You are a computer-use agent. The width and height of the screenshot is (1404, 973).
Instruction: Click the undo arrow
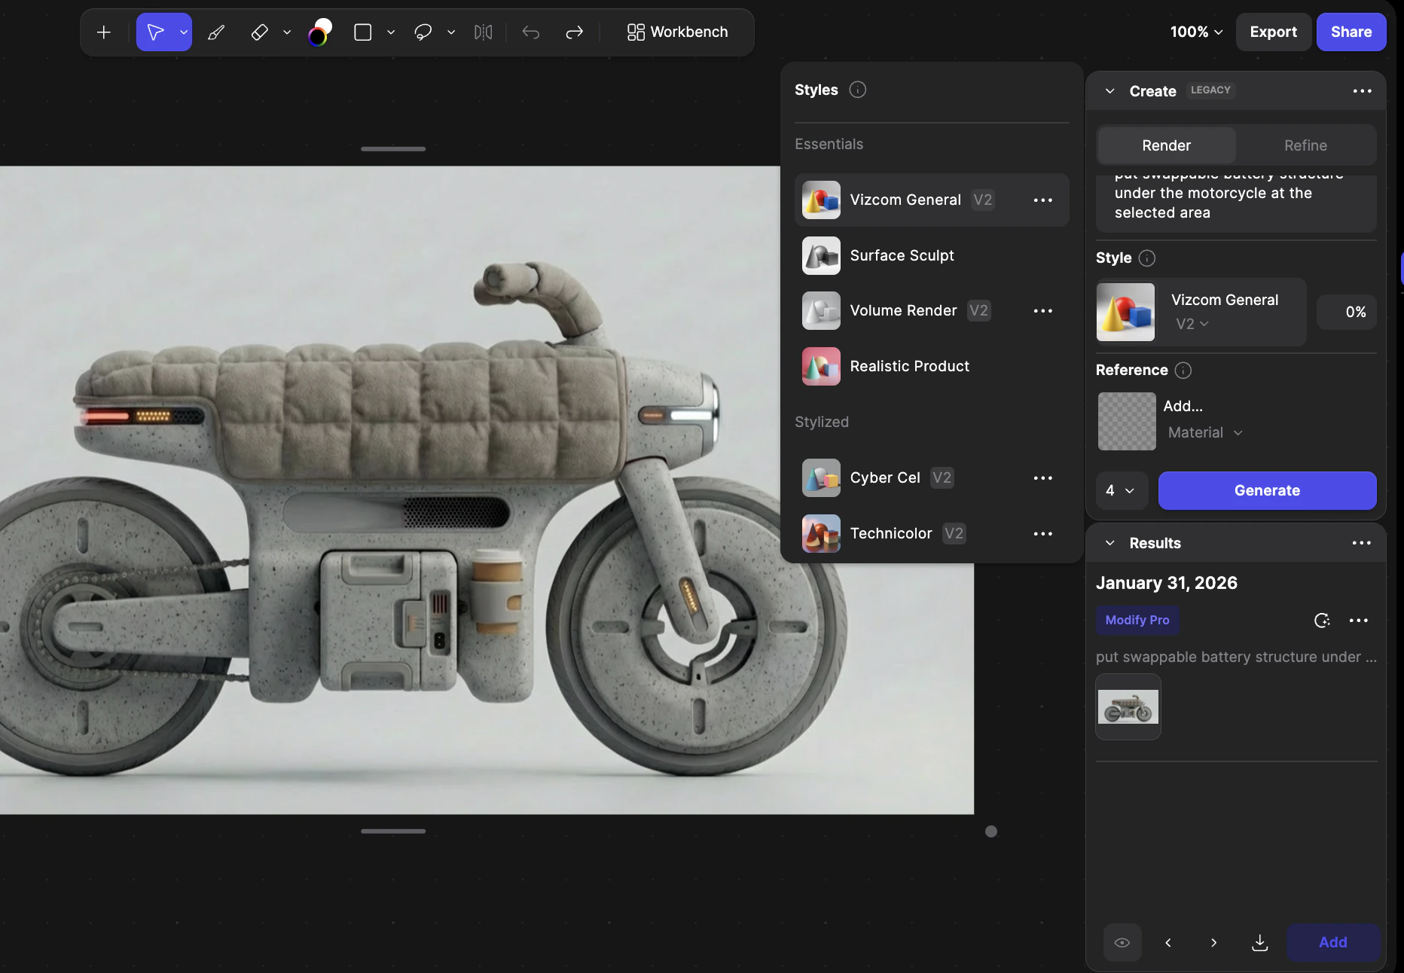(531, 32)
